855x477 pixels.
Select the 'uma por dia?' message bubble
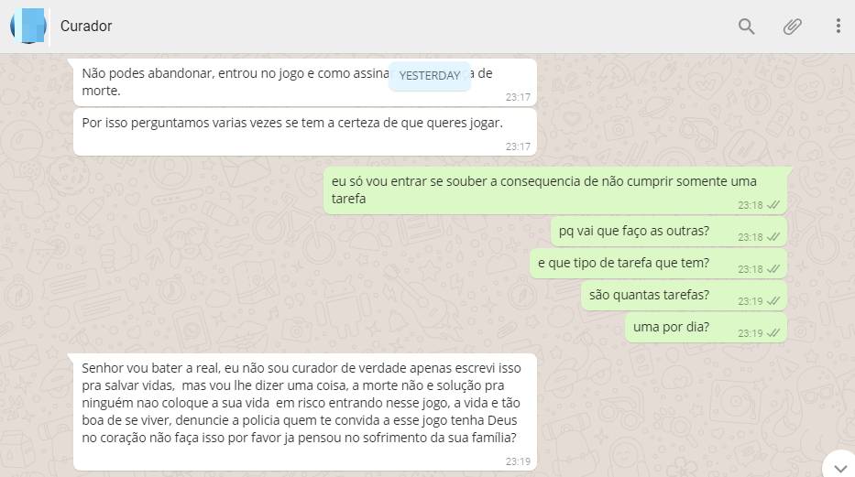click(707, 327)
